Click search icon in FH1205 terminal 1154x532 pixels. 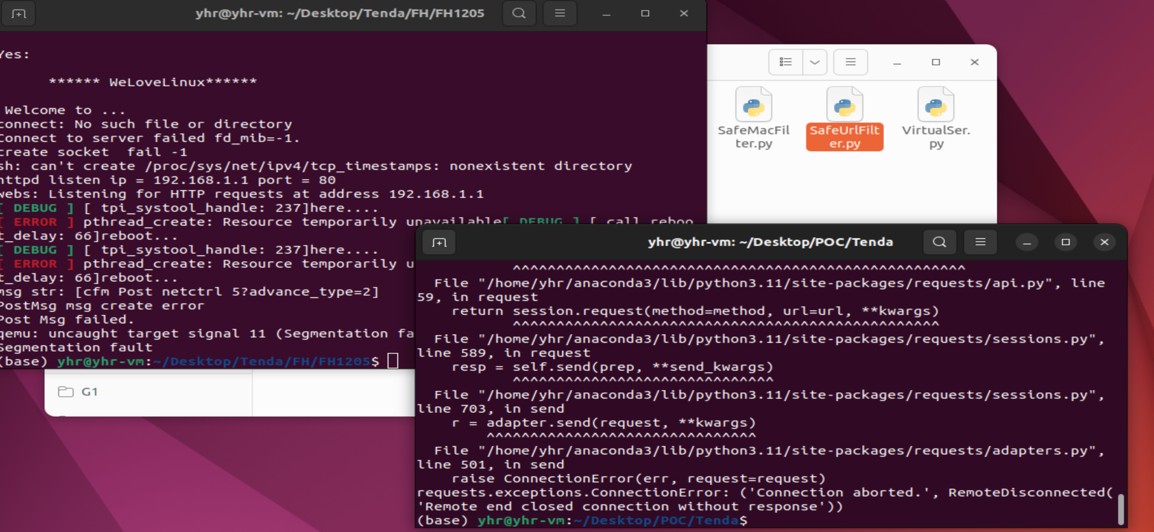519,14
